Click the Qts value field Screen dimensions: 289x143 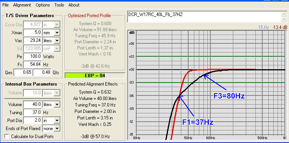42,72
